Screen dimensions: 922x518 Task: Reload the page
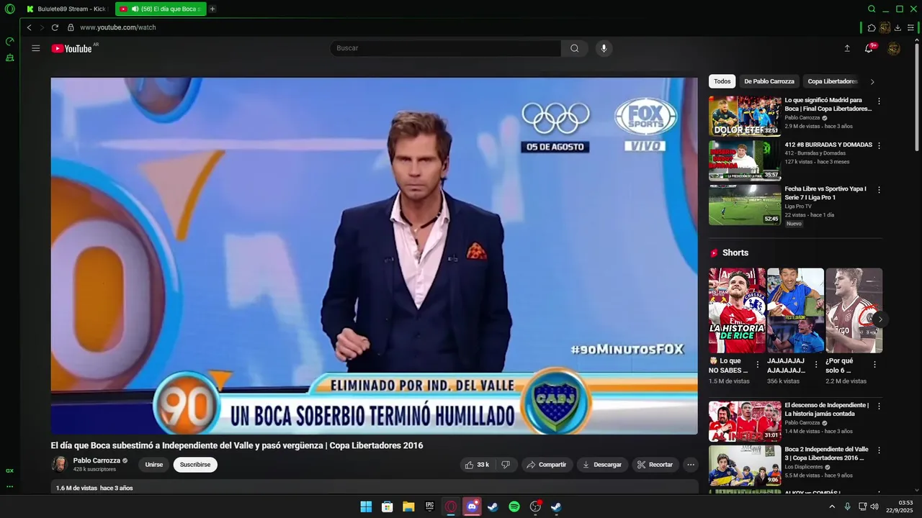tap(55, 27)
